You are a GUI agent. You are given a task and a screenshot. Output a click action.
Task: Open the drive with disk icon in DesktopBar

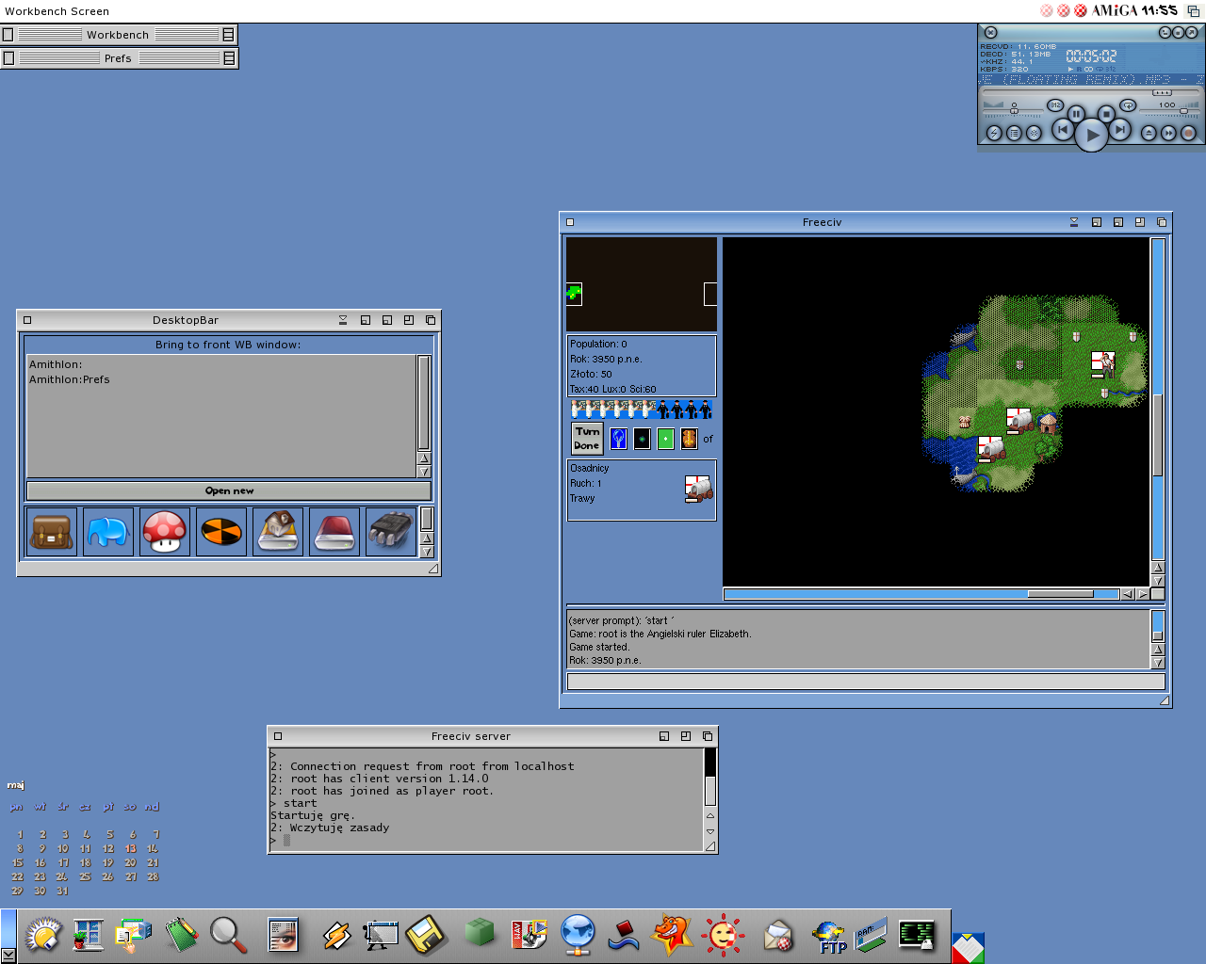coord(278,532)
